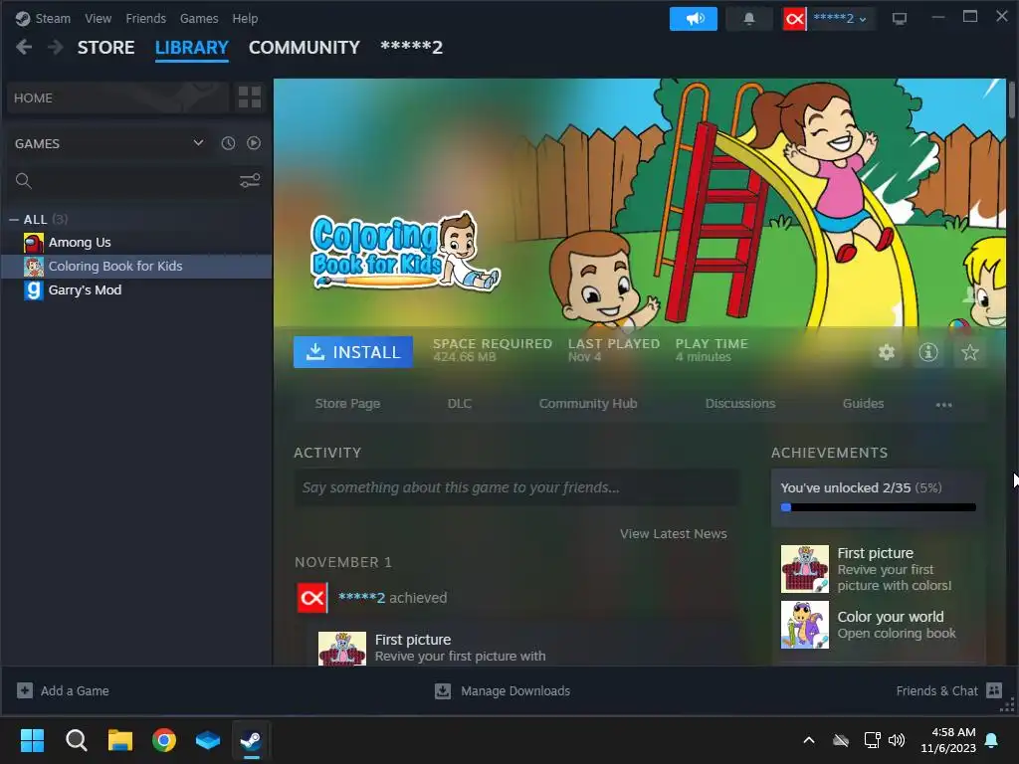The image size is (1019, 764).
Task: Expand more links ellipsis menu
Action: pyautogui.click(x=943, y=405)
